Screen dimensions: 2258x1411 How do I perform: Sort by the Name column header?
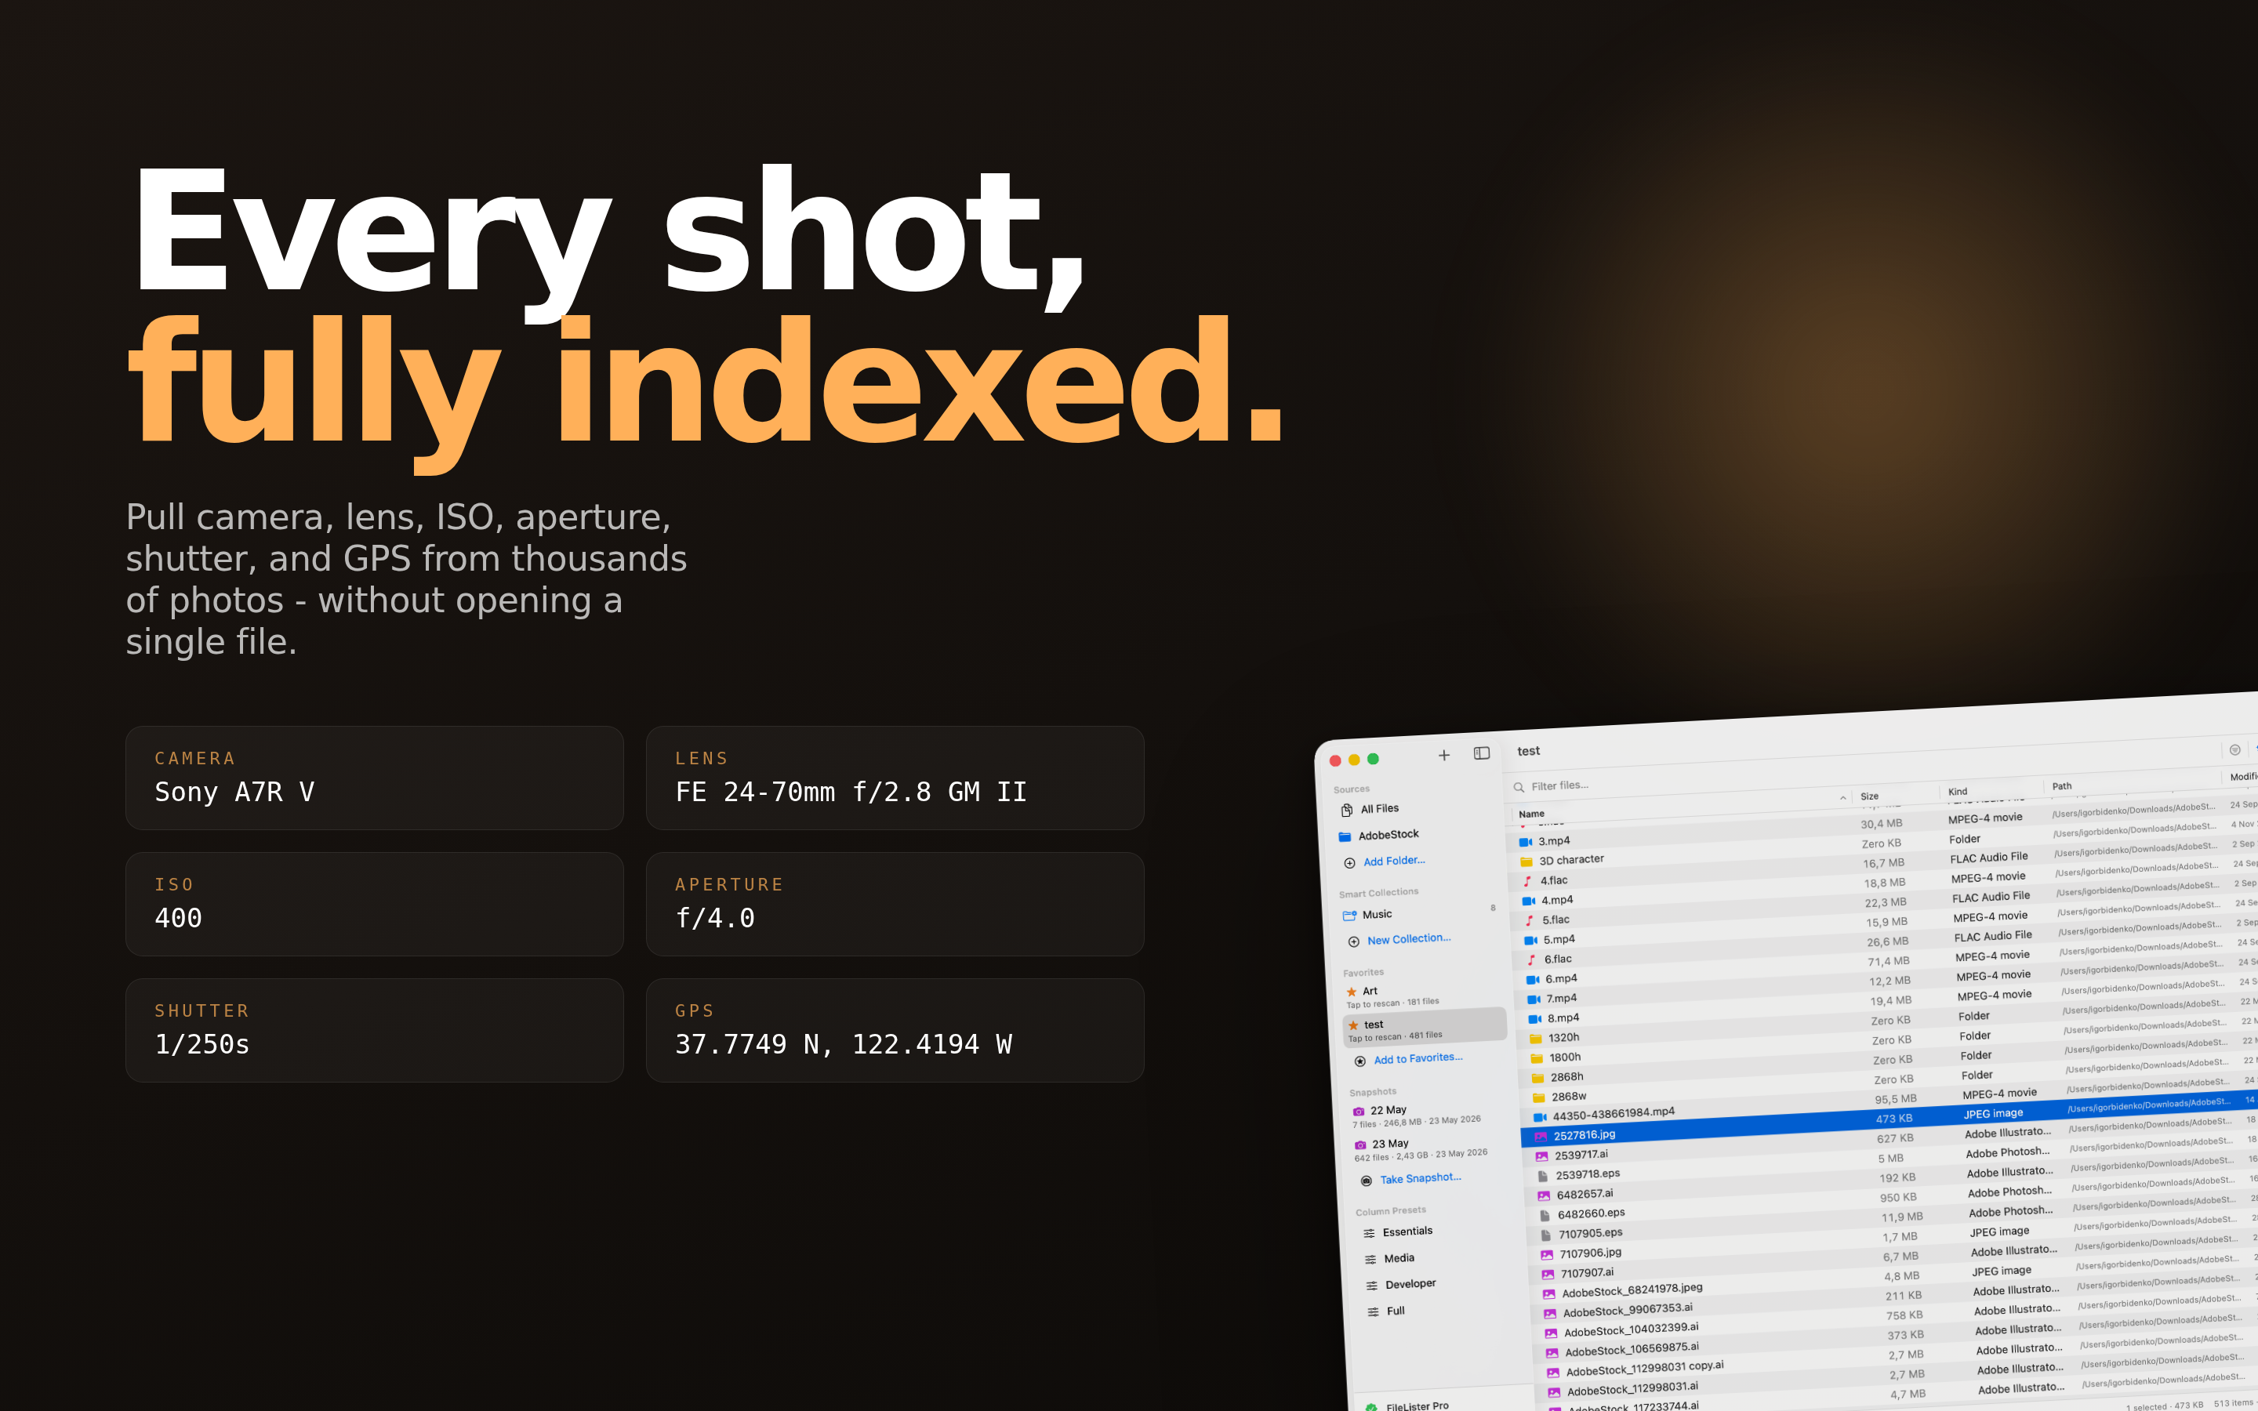[x=1531, y=814]
